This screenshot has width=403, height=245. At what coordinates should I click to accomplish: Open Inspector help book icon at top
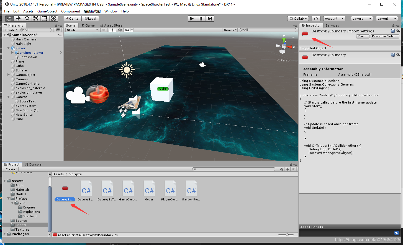tap(393, 31)
